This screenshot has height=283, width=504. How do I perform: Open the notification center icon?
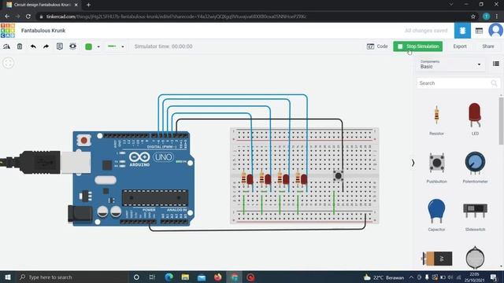pyautogui.click(x=494, y=277)
